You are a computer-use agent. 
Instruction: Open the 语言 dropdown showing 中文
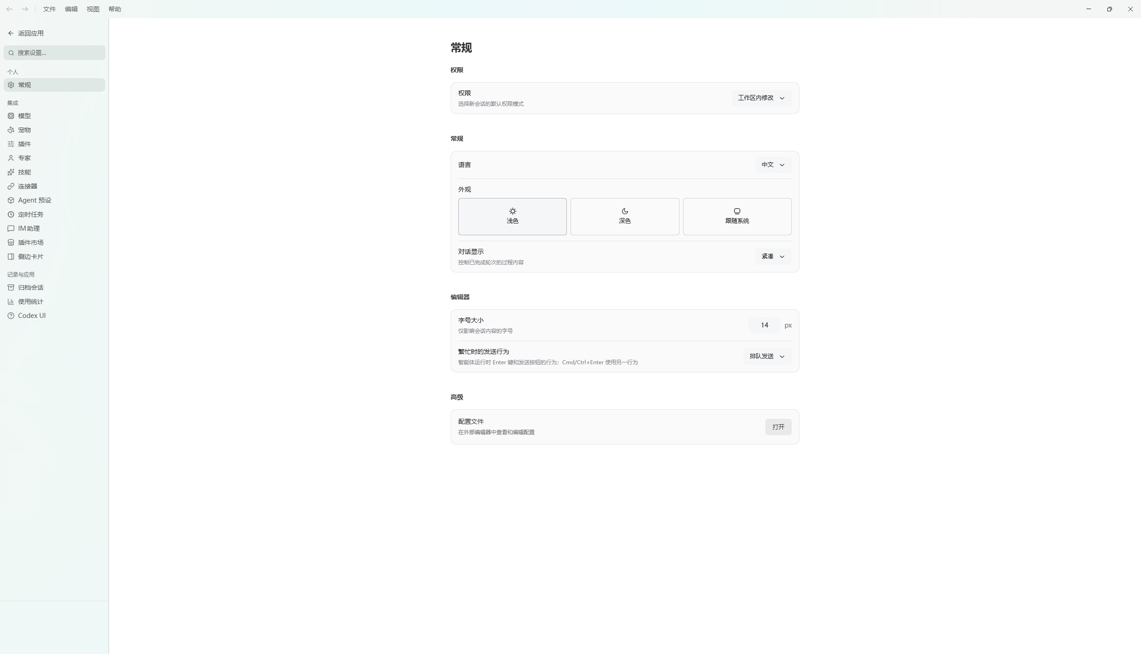coord(773,165)
